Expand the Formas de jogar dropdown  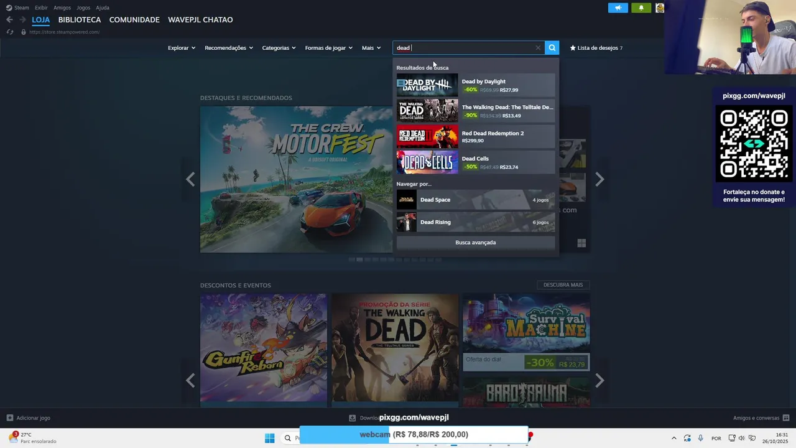pos(329,48)
